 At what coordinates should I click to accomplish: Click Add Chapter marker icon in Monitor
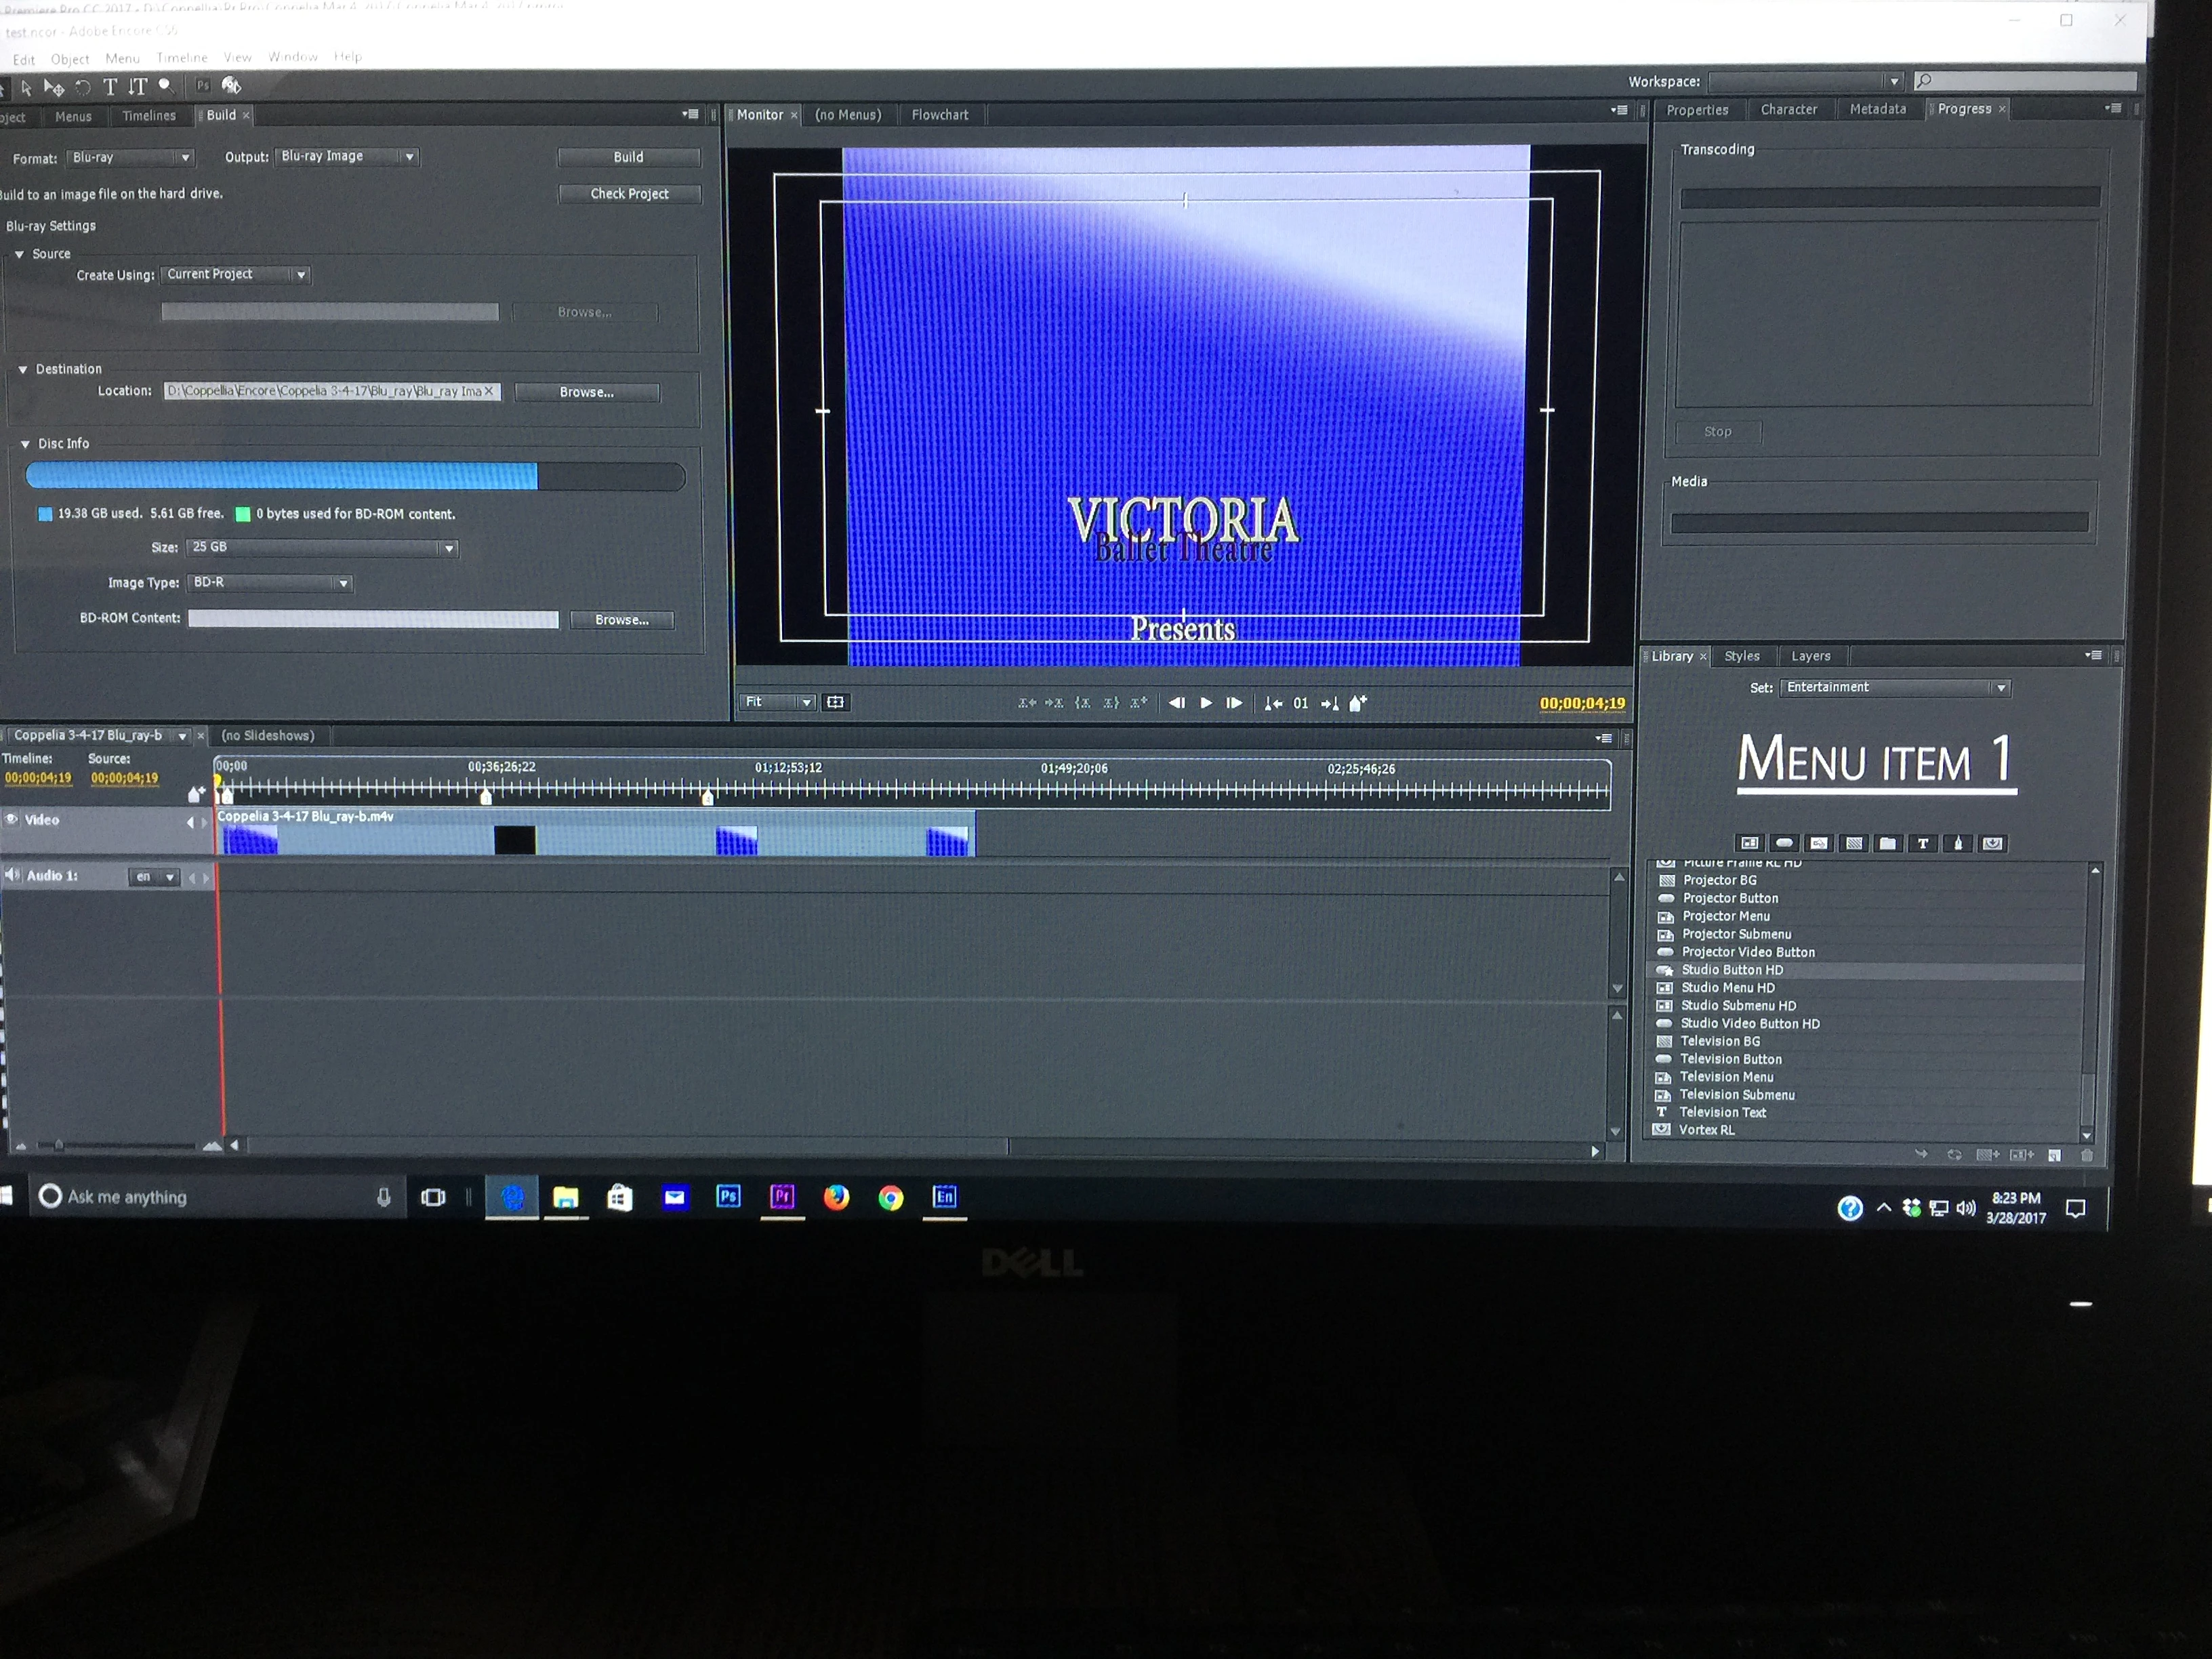(1357, 703)
